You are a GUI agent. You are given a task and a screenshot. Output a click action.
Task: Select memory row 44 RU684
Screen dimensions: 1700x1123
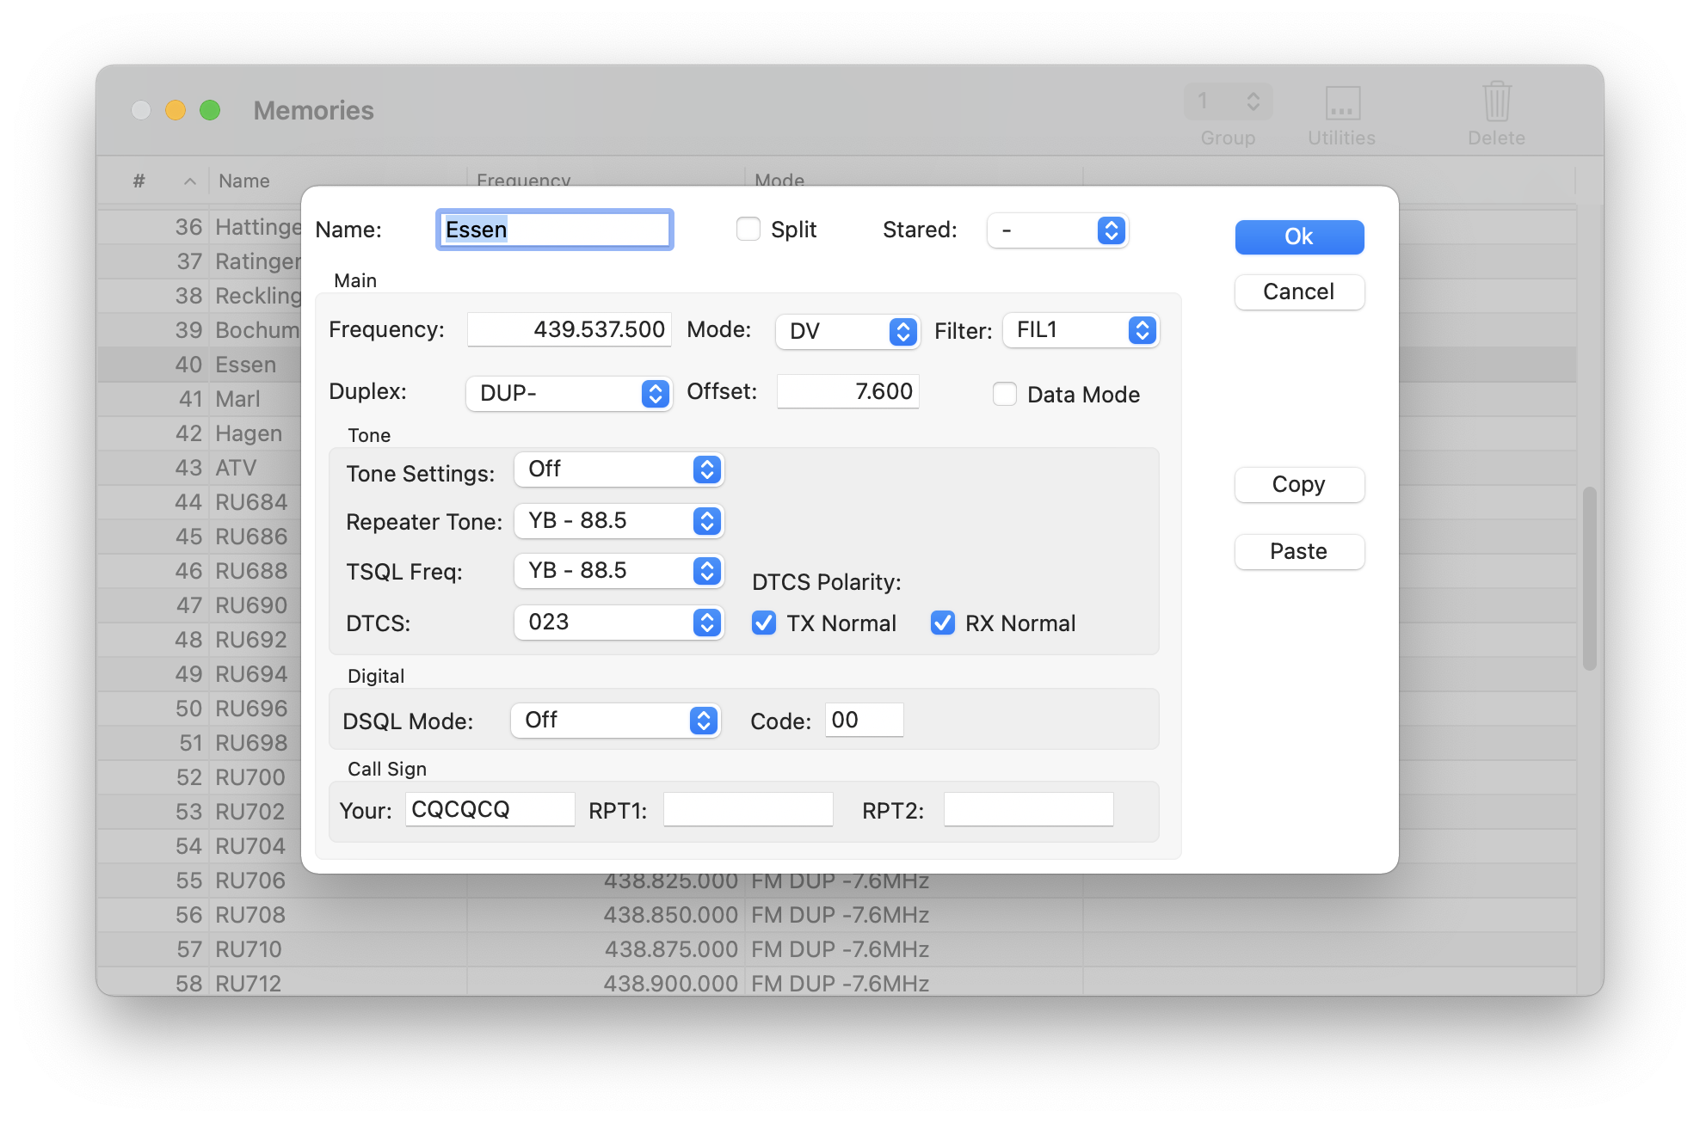point(200,502)
